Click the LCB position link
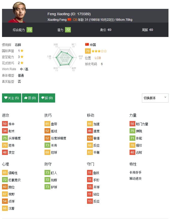The image size is (170, 219). (x=98, y=58)
